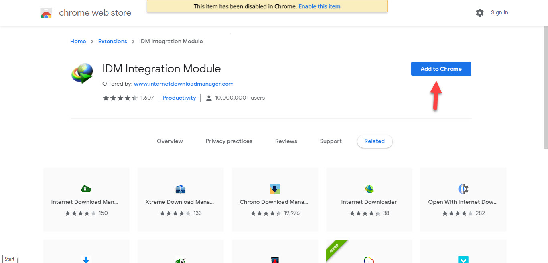Click the Enable this item link

[319, 6]
